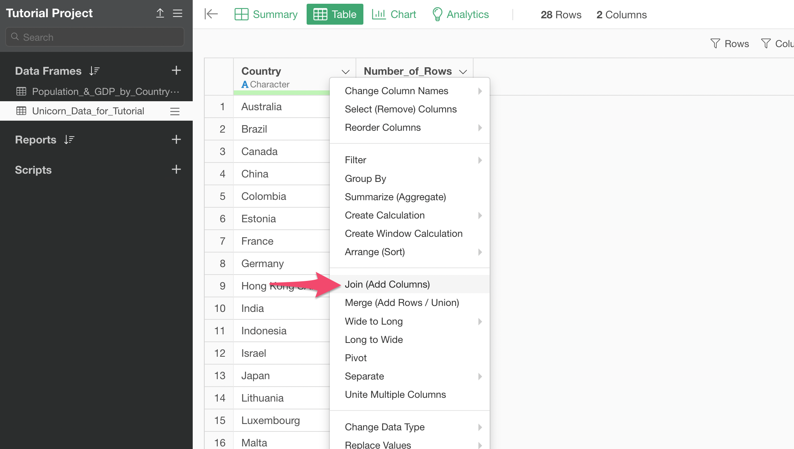Add a new script with plus icon
The width and height of the screenshot is (794, 449).
pyautogui.click(x=176, y=170)
